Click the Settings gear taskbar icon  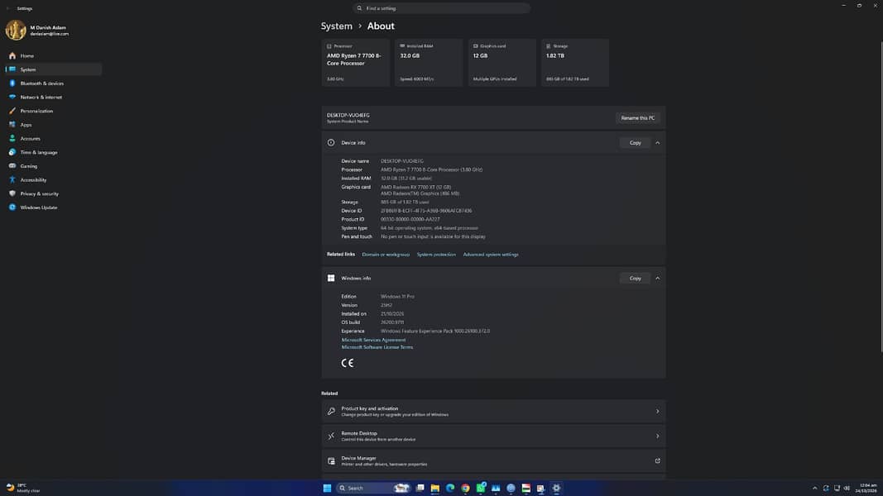pos(556,488)
